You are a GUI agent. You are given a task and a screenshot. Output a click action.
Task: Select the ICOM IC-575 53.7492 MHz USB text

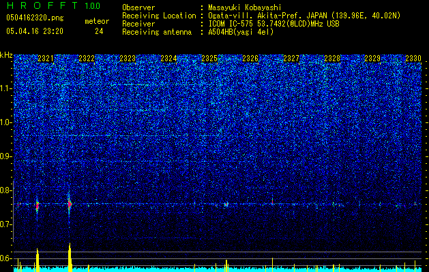[x=273, y=24]
